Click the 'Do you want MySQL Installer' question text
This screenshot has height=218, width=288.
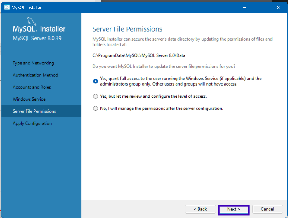[164, 67]
